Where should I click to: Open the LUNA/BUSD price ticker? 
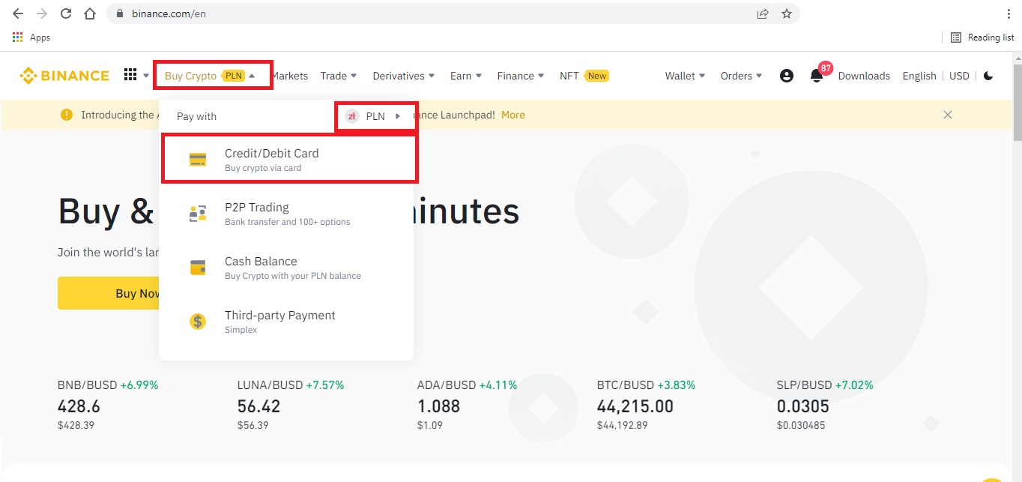click(291, 405)
